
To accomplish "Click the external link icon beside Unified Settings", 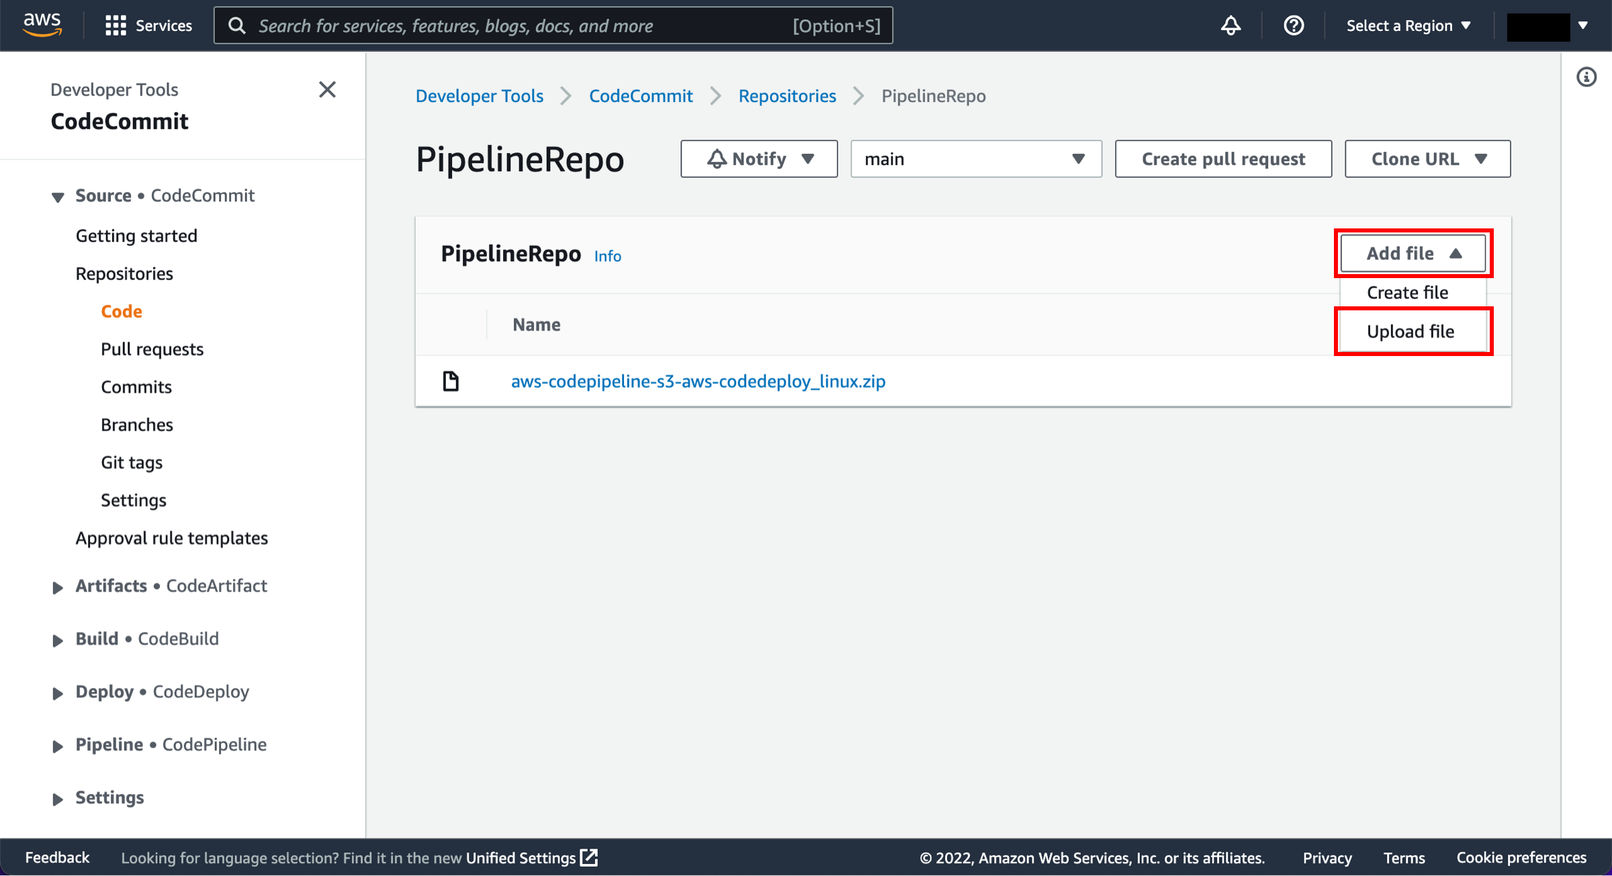I will point(589,858).
